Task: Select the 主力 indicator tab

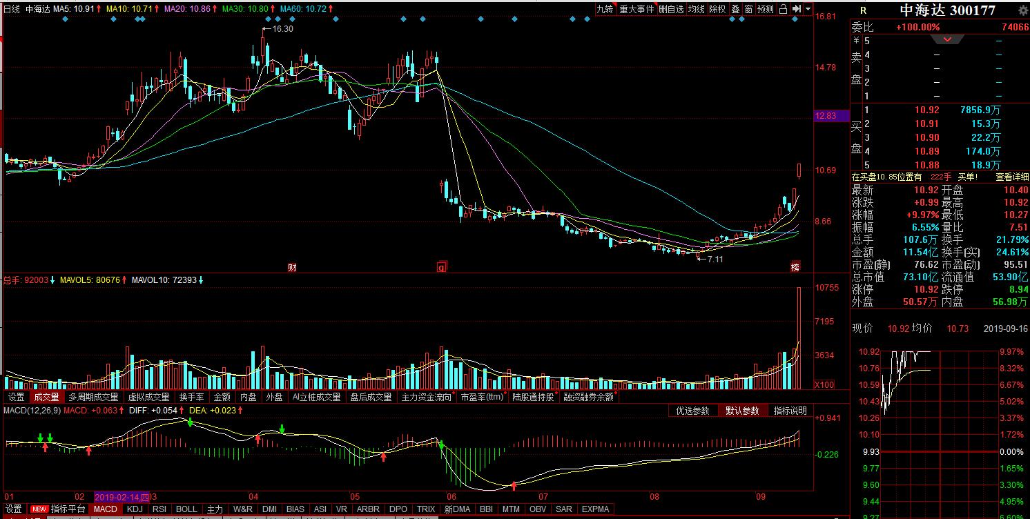Action: coord(215,509)
